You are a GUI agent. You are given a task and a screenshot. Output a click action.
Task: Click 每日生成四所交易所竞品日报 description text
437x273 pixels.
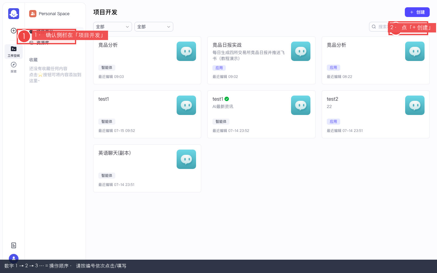pos(249,56)
